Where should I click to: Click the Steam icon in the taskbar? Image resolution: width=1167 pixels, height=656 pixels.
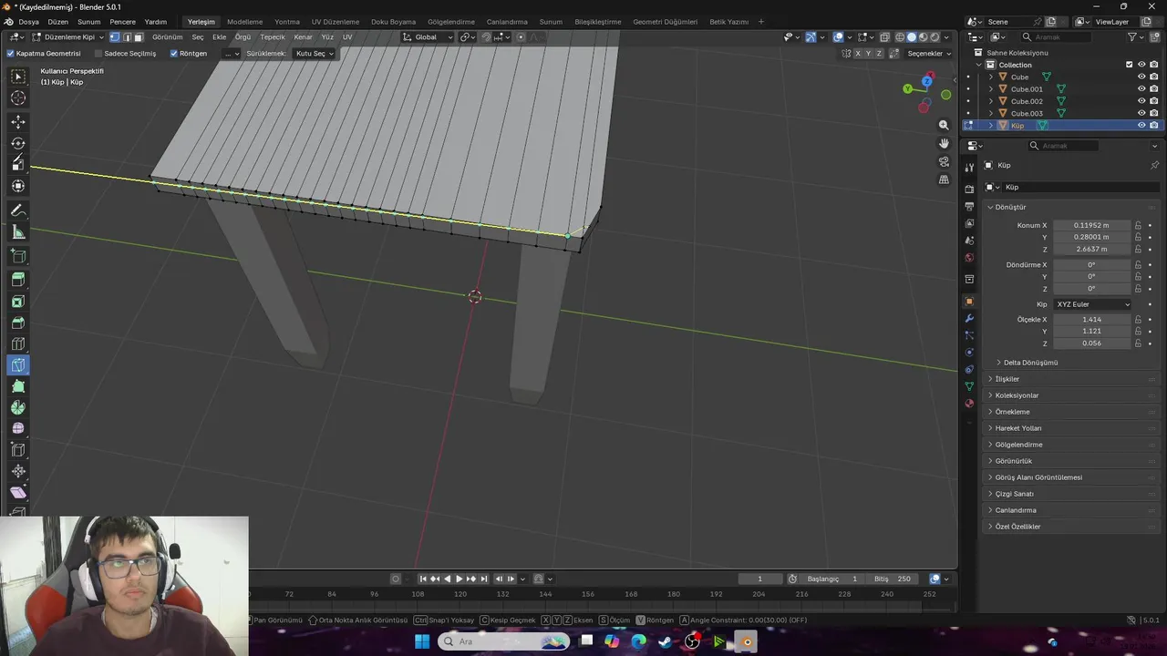[x=666, y=641]
